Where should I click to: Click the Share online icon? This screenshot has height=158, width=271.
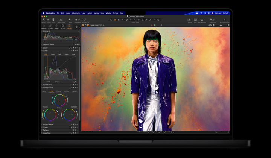pos(61,20)
